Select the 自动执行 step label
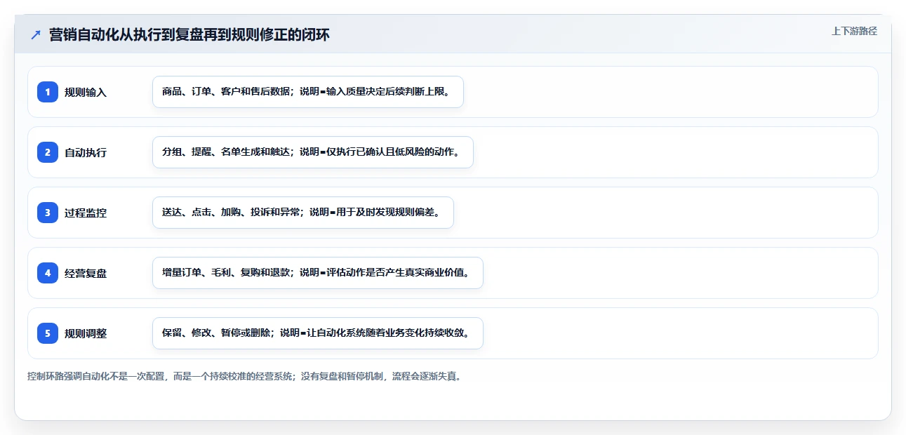This screenshot has width=906, height=435. 86,152
